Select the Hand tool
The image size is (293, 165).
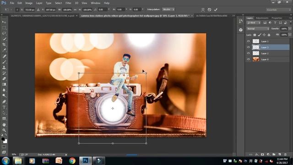click(4, 124)
